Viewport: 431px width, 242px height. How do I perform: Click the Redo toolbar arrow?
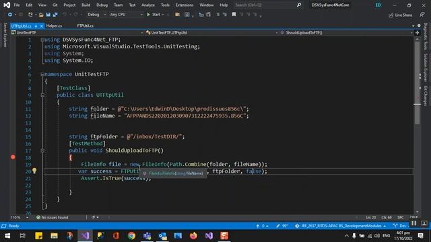75,15
